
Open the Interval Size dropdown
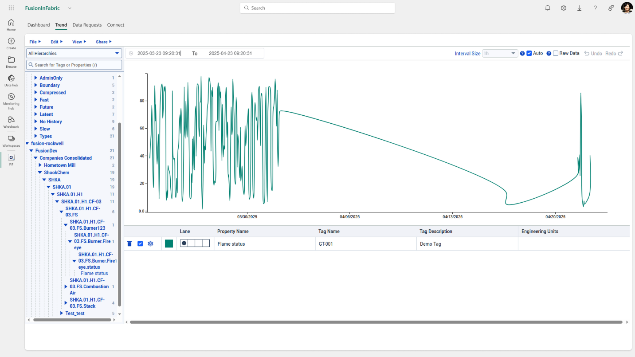(x=500, y=53)
